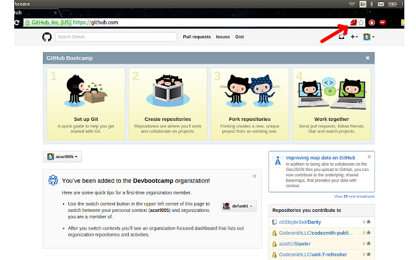Viewport: 416px width, 260px height.
Task: Click the red lips extension icon
Action: [x=354, y=23]
